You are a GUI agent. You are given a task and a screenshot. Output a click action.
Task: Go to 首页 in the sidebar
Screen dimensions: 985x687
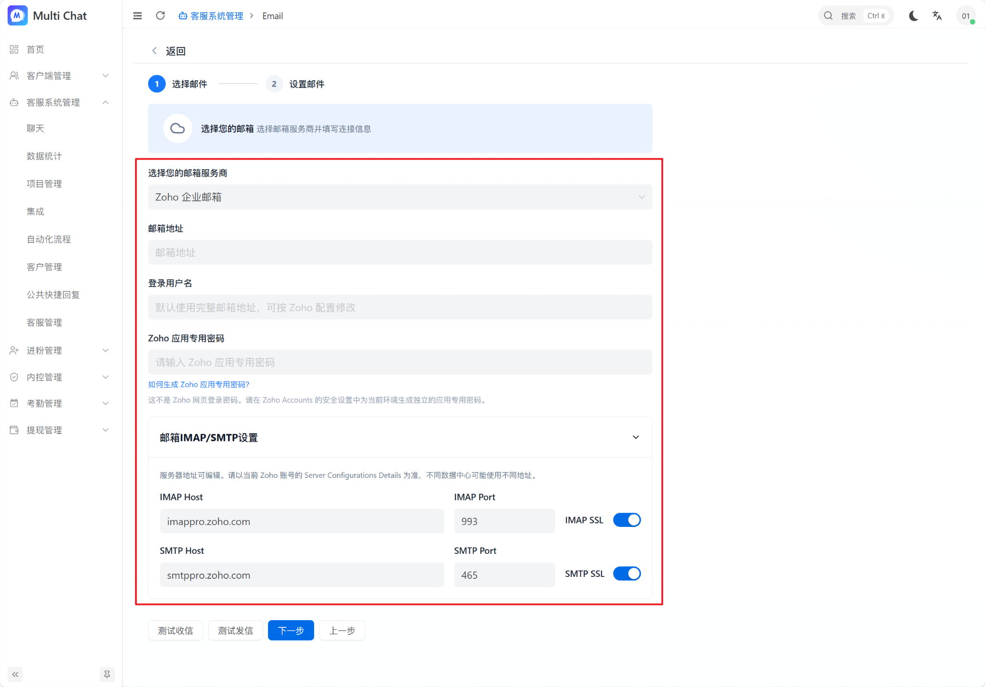[x=36, y=50]
